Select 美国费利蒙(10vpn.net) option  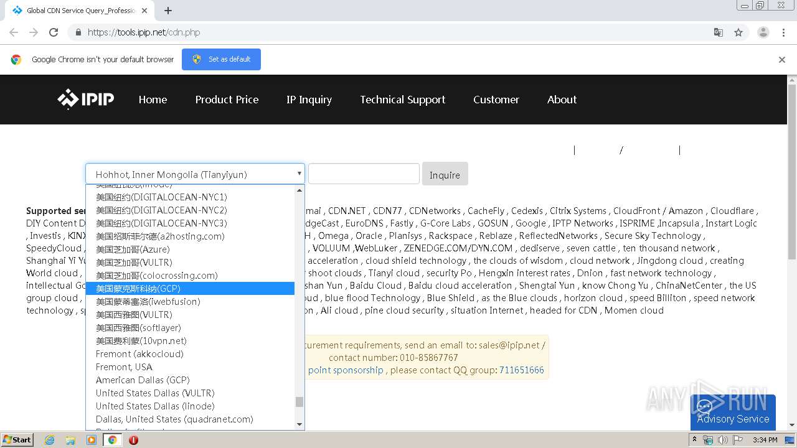[x=190, y=341]
